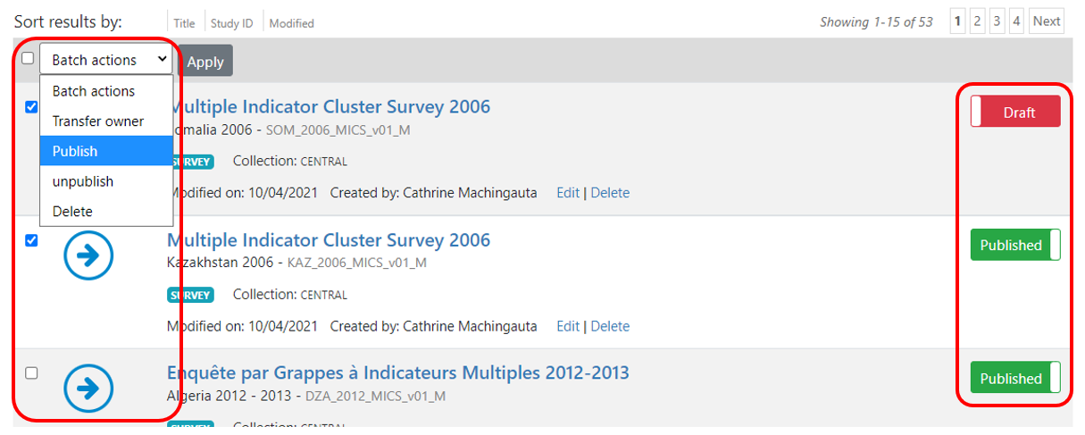Uncheck the Kazakhstan survey row checkbox

(31, 240)
